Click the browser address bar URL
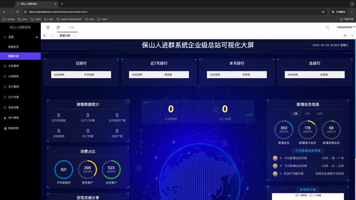 tap(58, 12)
